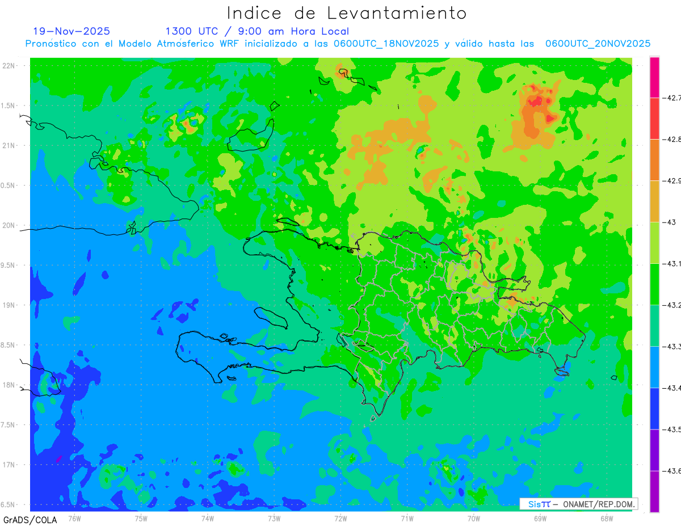Click the "-42.8" color scale value
681x526 pixels.
click(672, 140)
